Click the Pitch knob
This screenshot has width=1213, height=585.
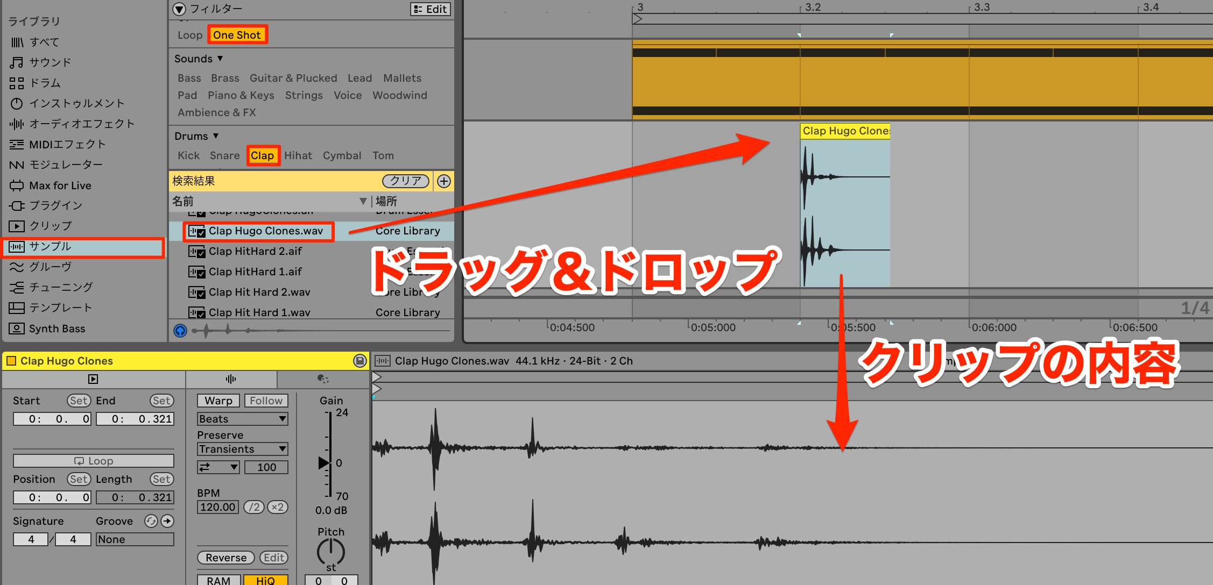tap(330, 552)
